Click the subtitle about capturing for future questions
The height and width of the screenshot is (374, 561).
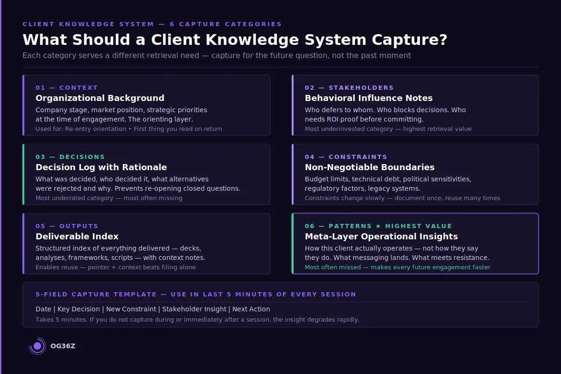coord(217,55)
